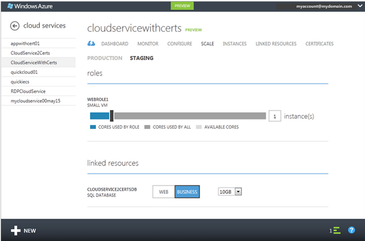Open the CERTIFICATES tab

click(320, 43)
